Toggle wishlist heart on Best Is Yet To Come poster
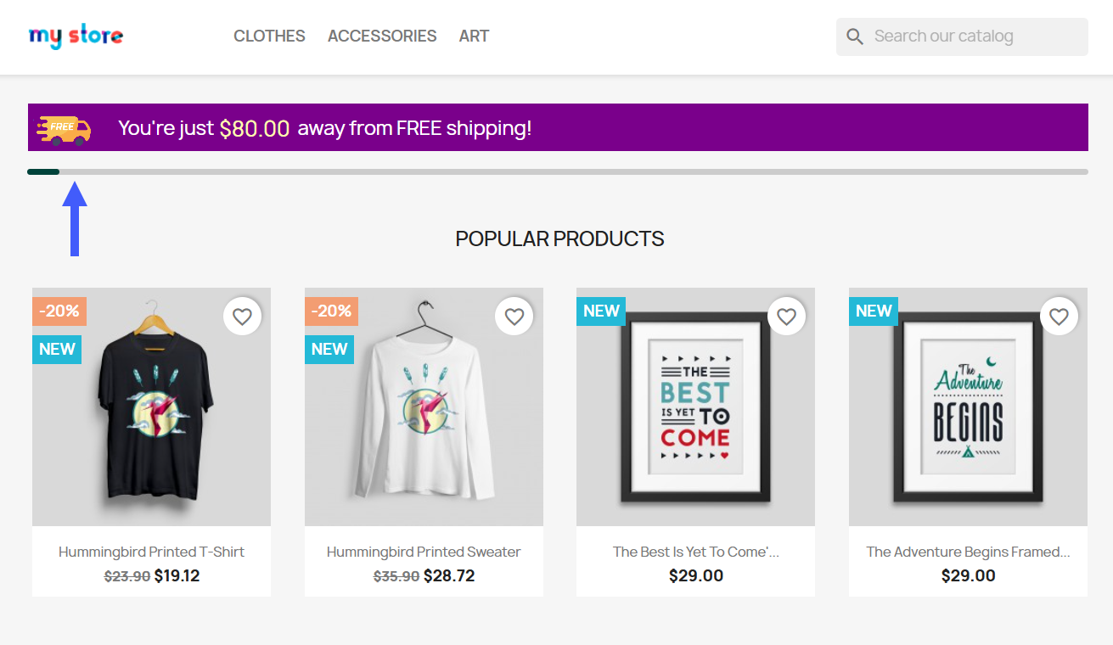The width and height of the screenshot is (1113, 645). 786,317
